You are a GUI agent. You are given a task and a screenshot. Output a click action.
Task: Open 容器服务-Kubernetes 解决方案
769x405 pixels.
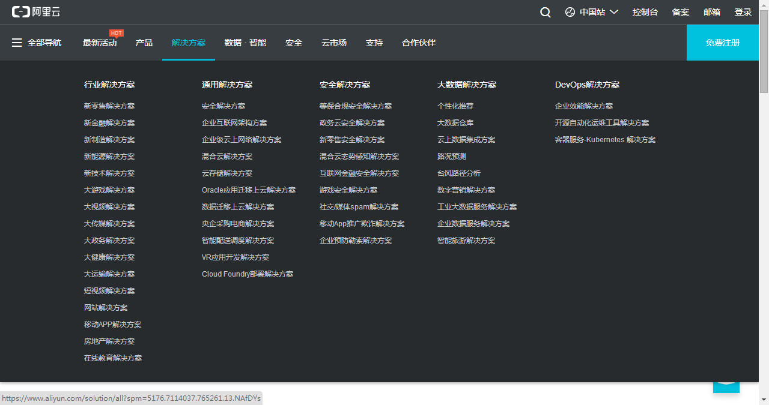605,140
